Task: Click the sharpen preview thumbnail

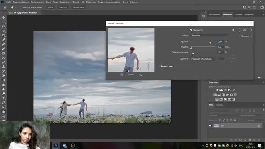Action: click(131, 50)
